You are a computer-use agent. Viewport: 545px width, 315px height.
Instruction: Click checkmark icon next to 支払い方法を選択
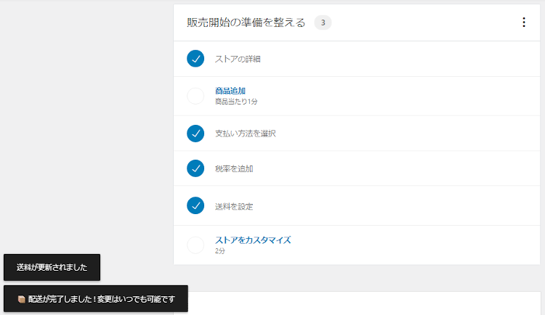(x=195, y=134)
